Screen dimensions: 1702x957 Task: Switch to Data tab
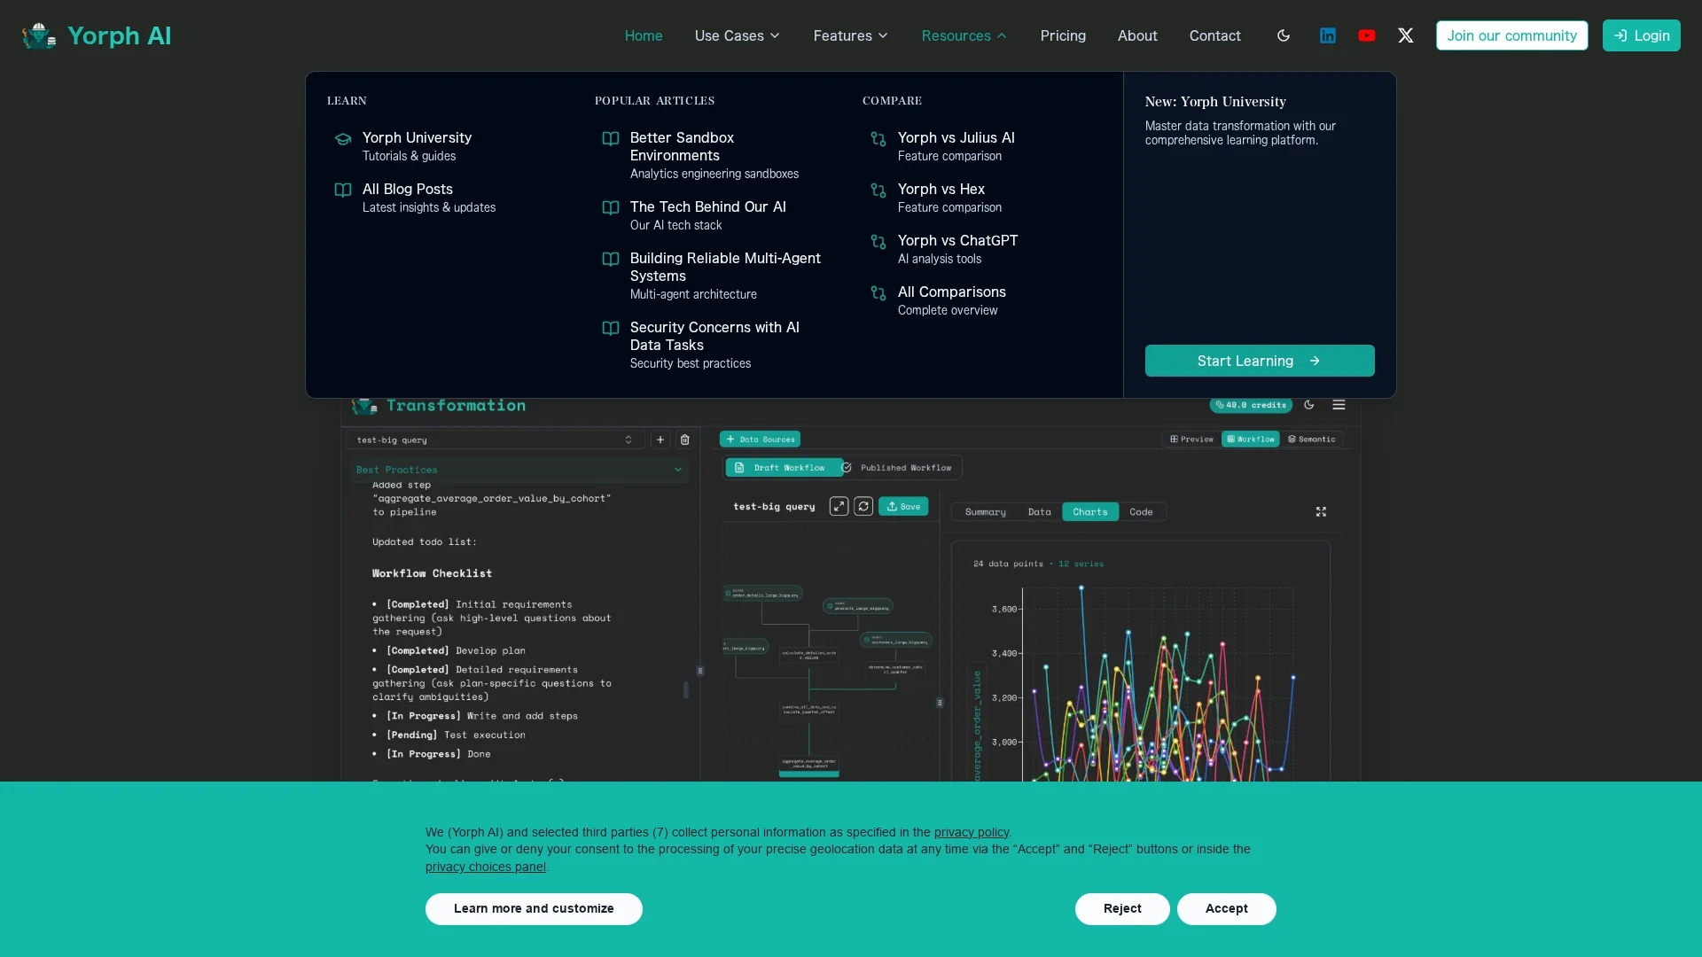(x=1039, y=512)
